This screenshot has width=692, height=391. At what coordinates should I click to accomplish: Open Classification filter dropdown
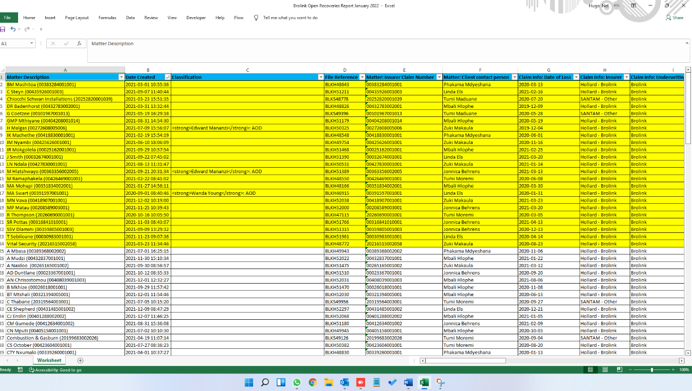[321, 77]
